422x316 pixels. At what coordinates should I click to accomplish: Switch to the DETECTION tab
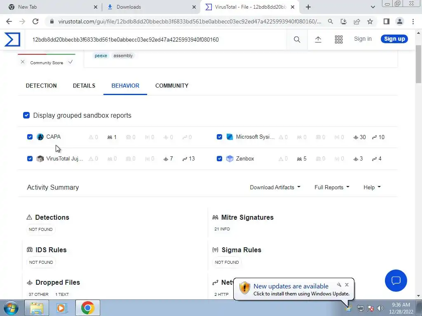[41, 86]
